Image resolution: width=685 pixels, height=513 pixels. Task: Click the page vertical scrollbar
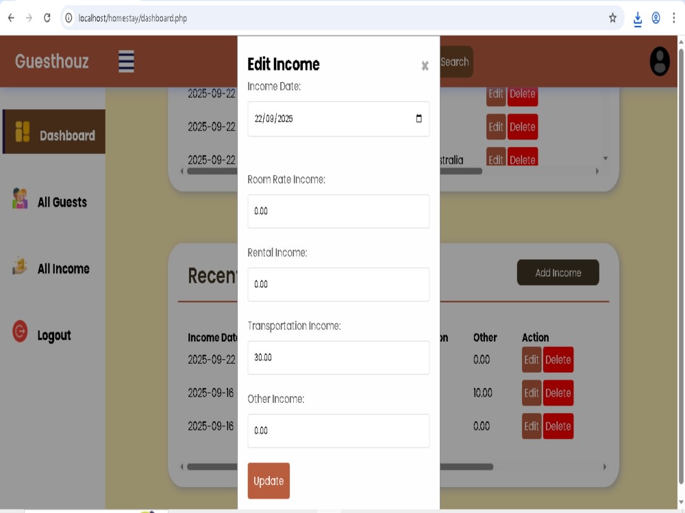point(681,266)
